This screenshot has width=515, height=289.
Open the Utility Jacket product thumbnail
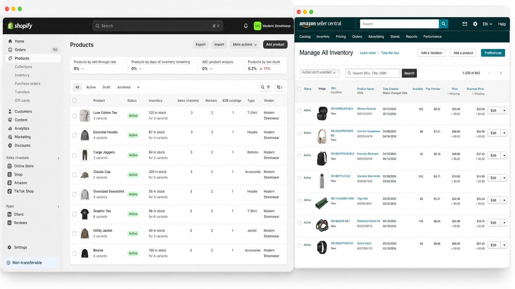click(85, 234)
